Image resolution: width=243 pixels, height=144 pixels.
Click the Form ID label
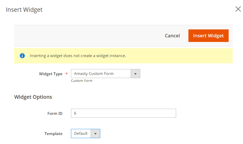pos(55,113)
